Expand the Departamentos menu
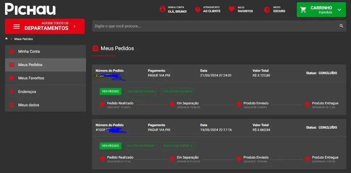This screenshot has height=173, width=351. (x=45, y=26)
